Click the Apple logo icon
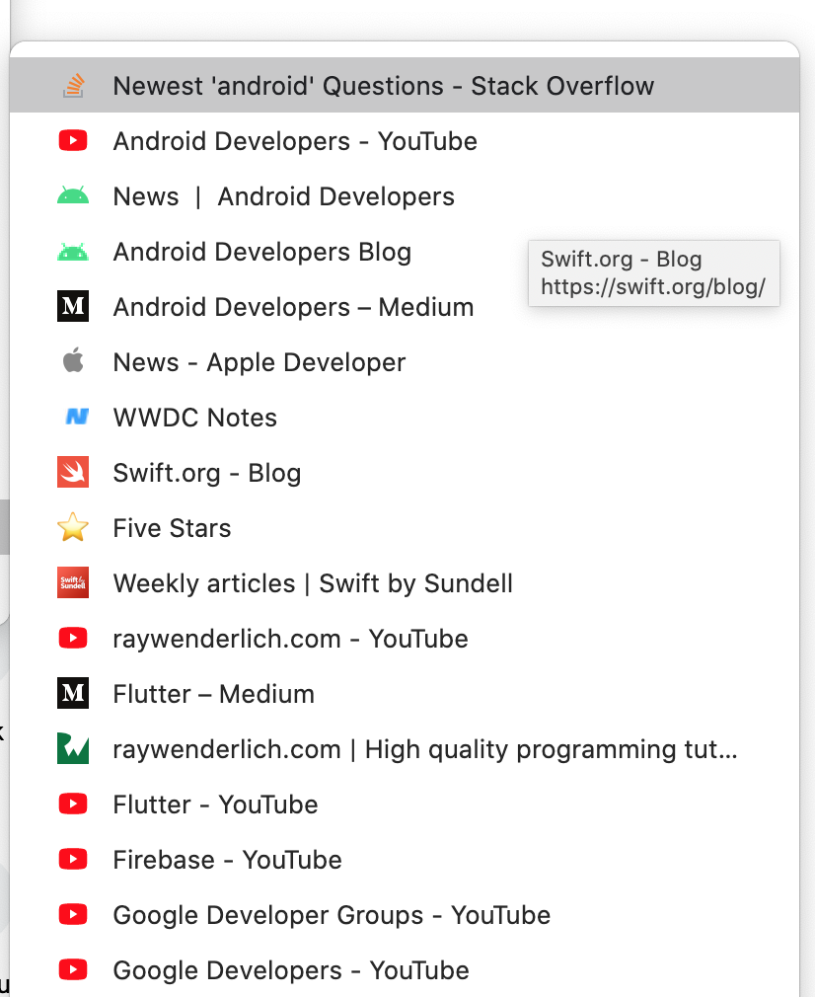This screenshot has width=815, height=997. [73, 360]
